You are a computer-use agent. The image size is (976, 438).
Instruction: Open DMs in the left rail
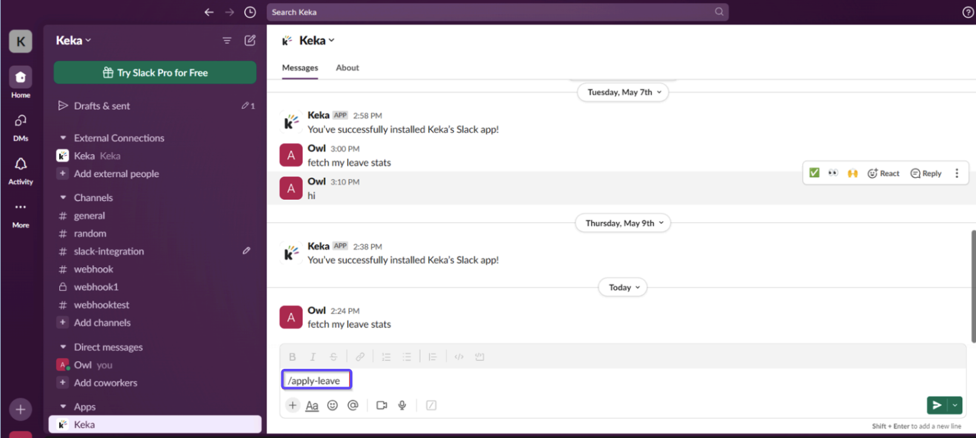pyautogui.click(x=20, y=121)
